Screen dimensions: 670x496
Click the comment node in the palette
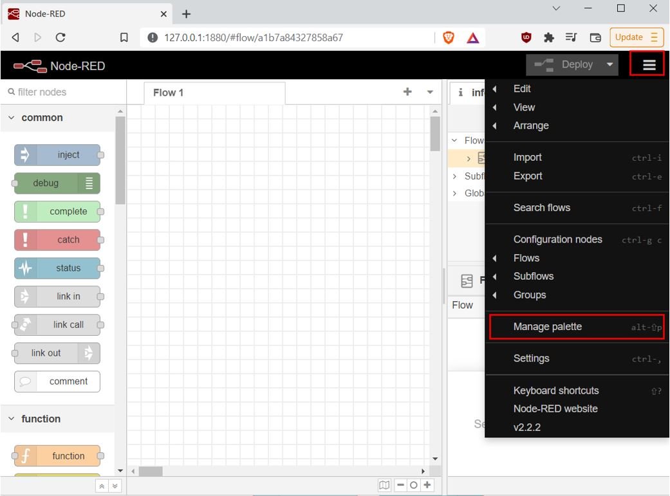tap(57, 381)
